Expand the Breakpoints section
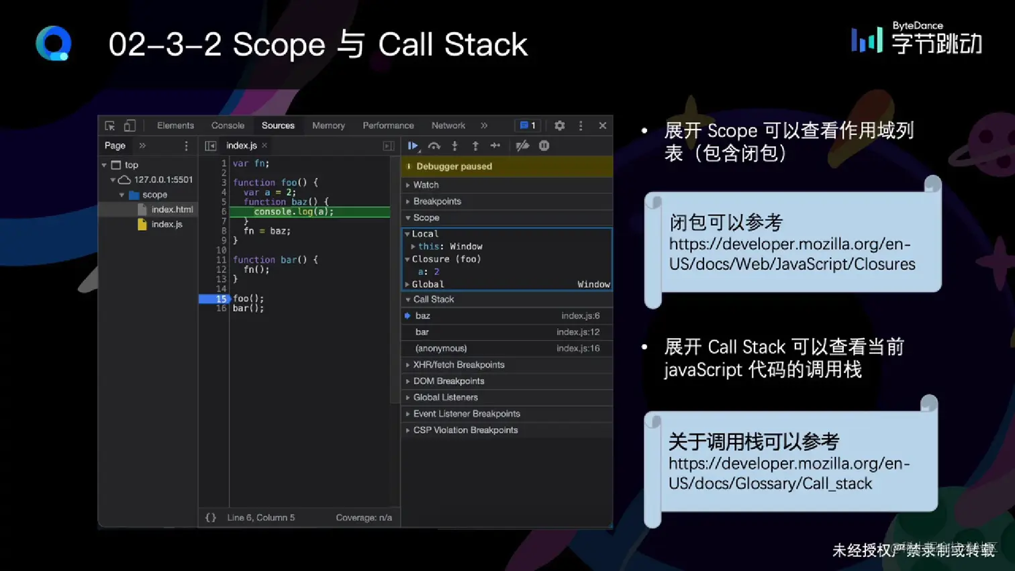Image resolution: width=1015 pixels, height=571 pixels. click(507, 201)
